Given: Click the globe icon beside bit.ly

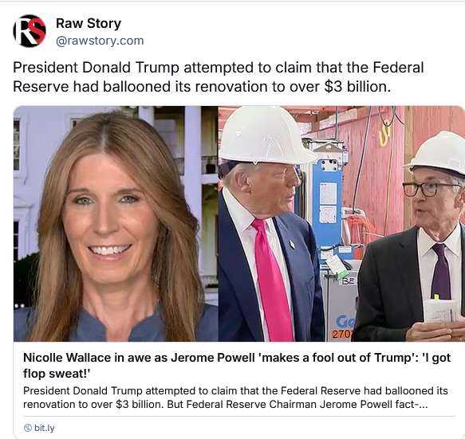Looking at the screenshot, I should [28, 428].
